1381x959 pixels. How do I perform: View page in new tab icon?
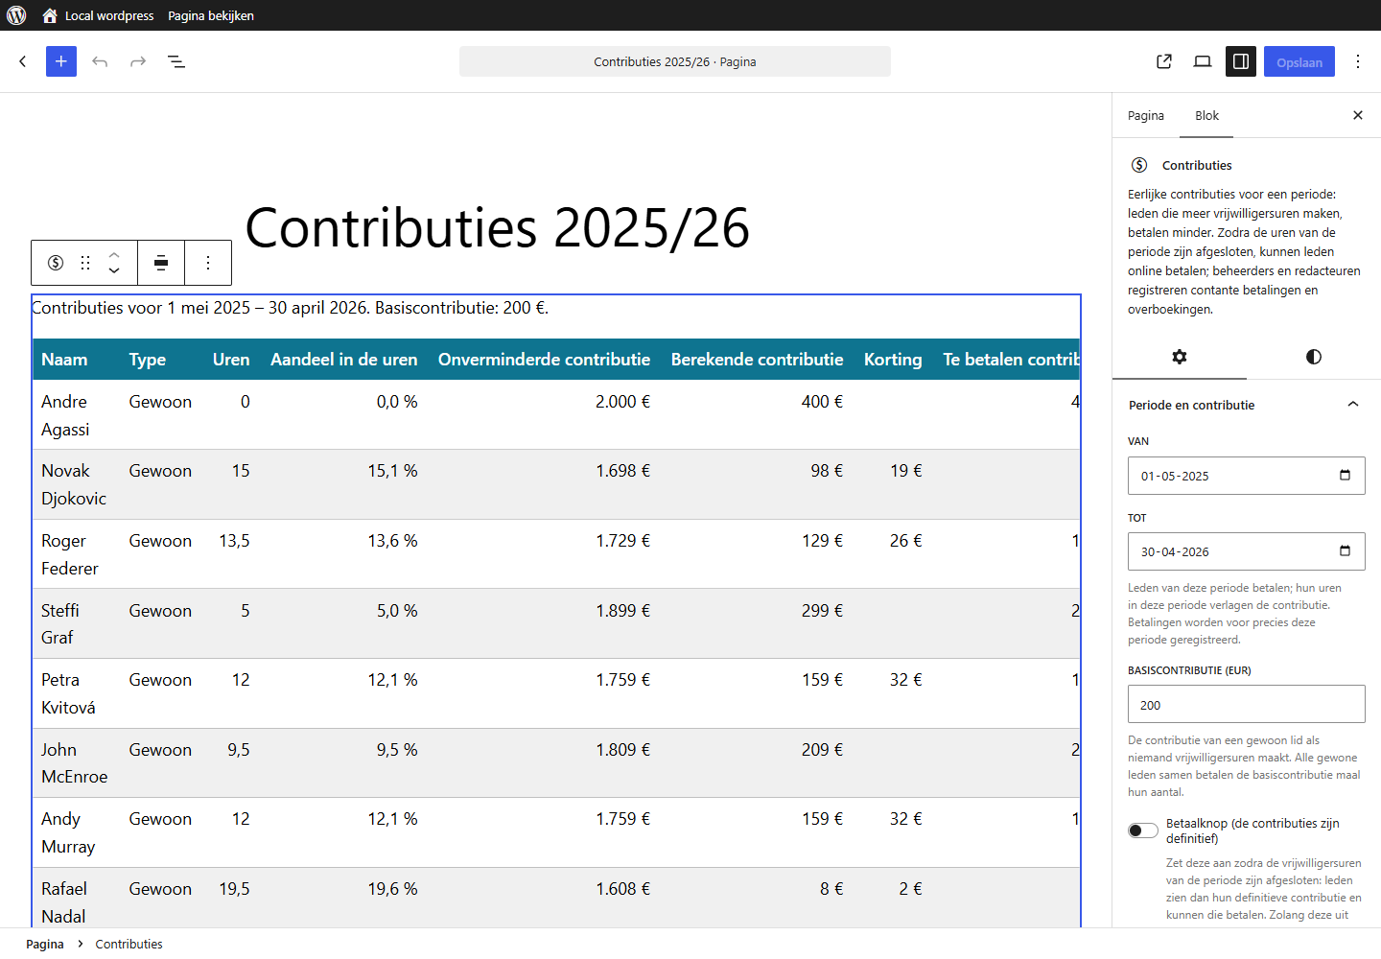click(1164, 61)
